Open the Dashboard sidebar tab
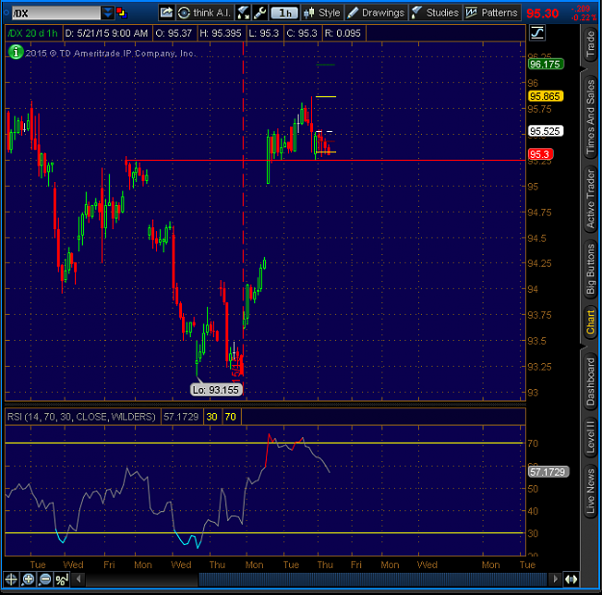 tap(590, 381)
